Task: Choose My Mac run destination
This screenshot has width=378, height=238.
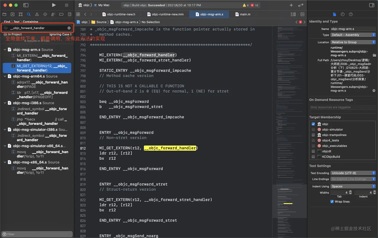Action: click(x=101, y=5)
